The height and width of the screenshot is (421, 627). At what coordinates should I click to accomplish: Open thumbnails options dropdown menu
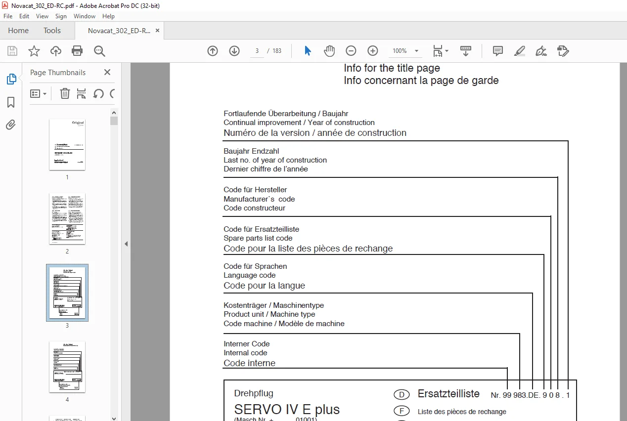click(38, 93)
